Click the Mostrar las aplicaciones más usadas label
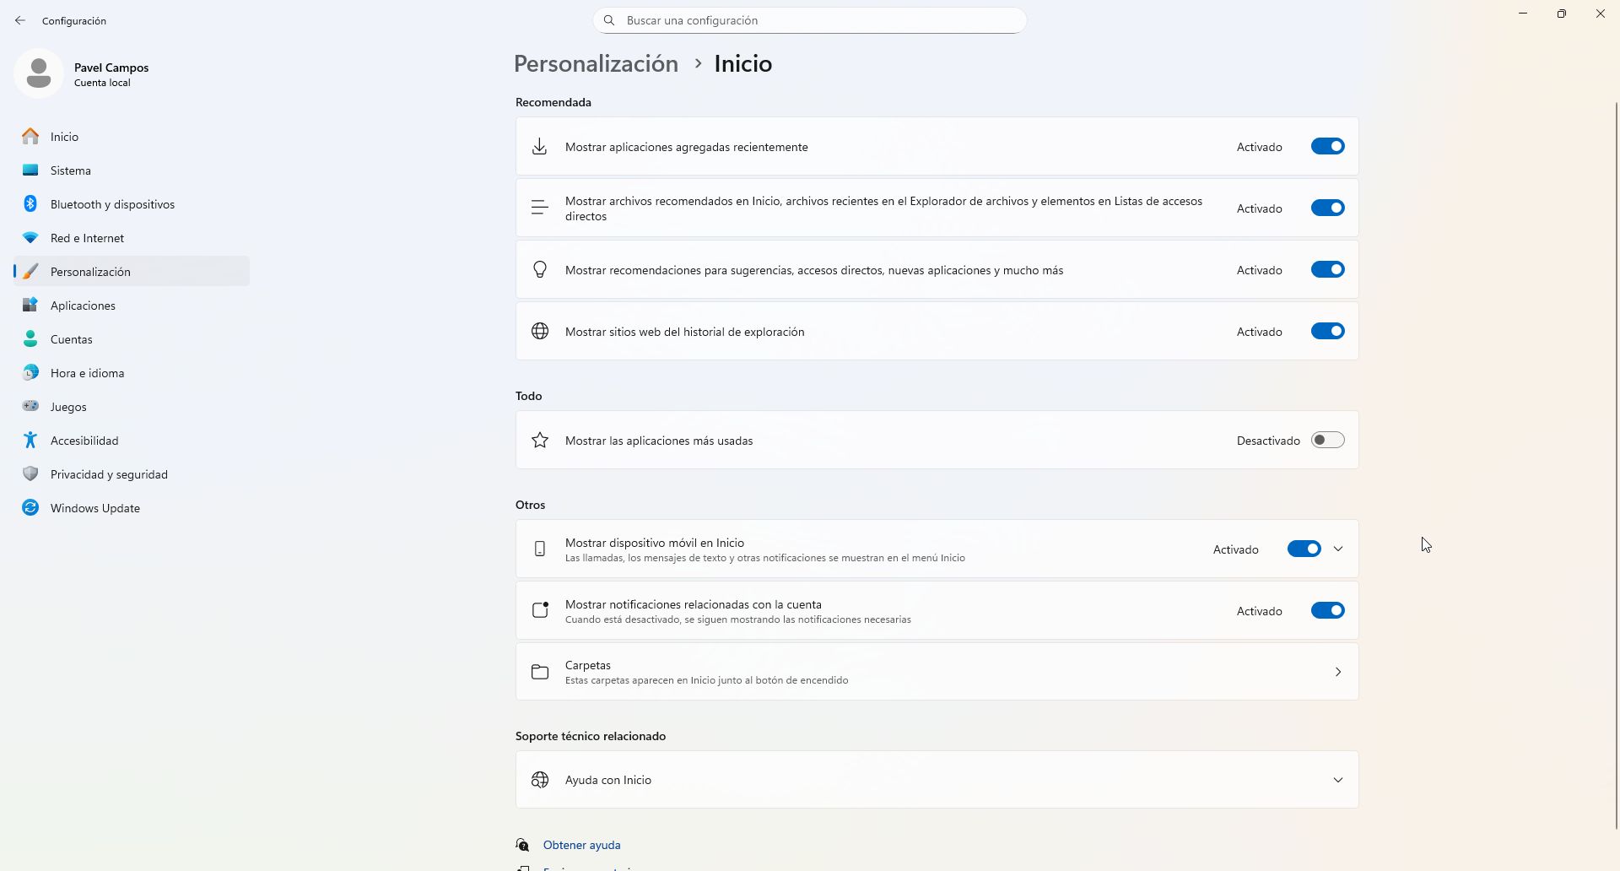1620x871 pixels. pyautogui.click(x=659, y=441)
